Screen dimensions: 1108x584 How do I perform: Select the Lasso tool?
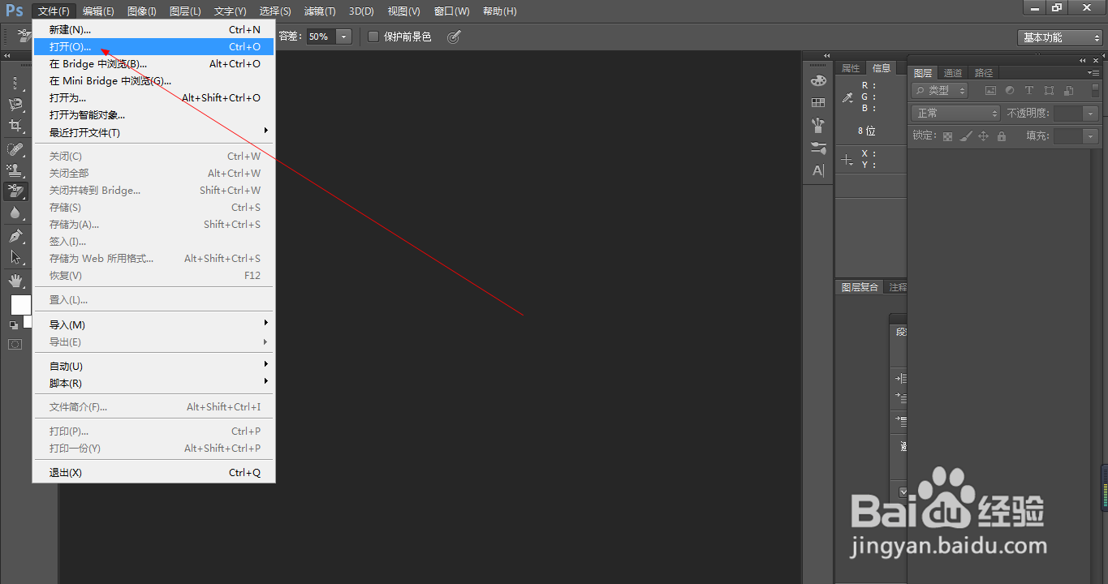15,105
